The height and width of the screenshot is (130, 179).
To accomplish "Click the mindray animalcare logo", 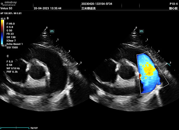I will [9, 4].
